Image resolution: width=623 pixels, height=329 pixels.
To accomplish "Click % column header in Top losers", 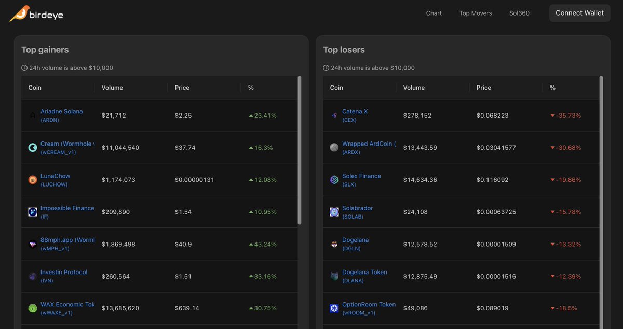I will pyautogui.click(x=552, y=88).
